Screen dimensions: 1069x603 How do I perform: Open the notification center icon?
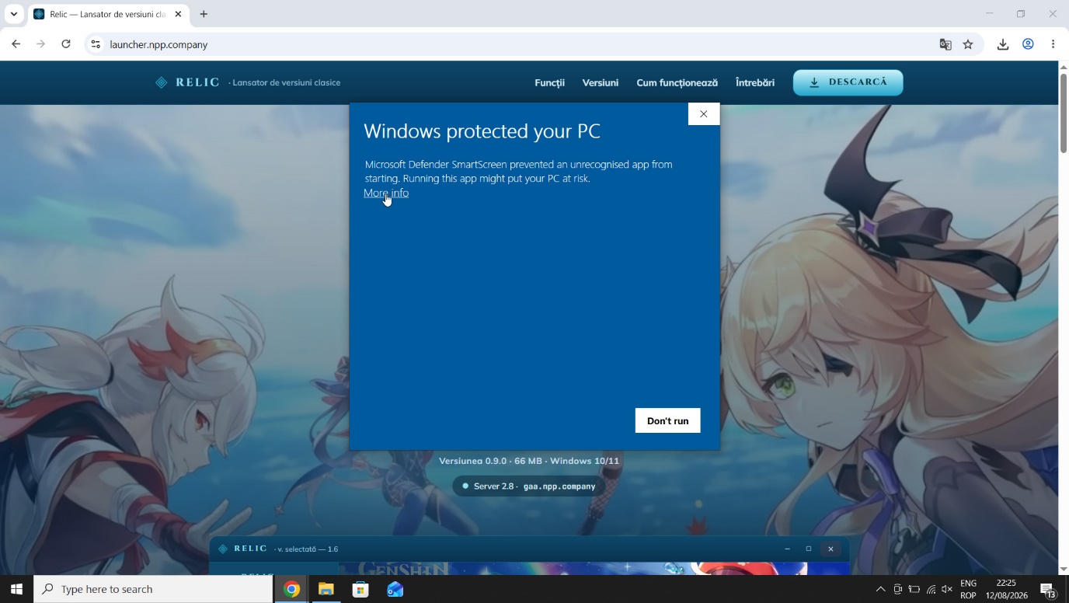click(1047, 589)
